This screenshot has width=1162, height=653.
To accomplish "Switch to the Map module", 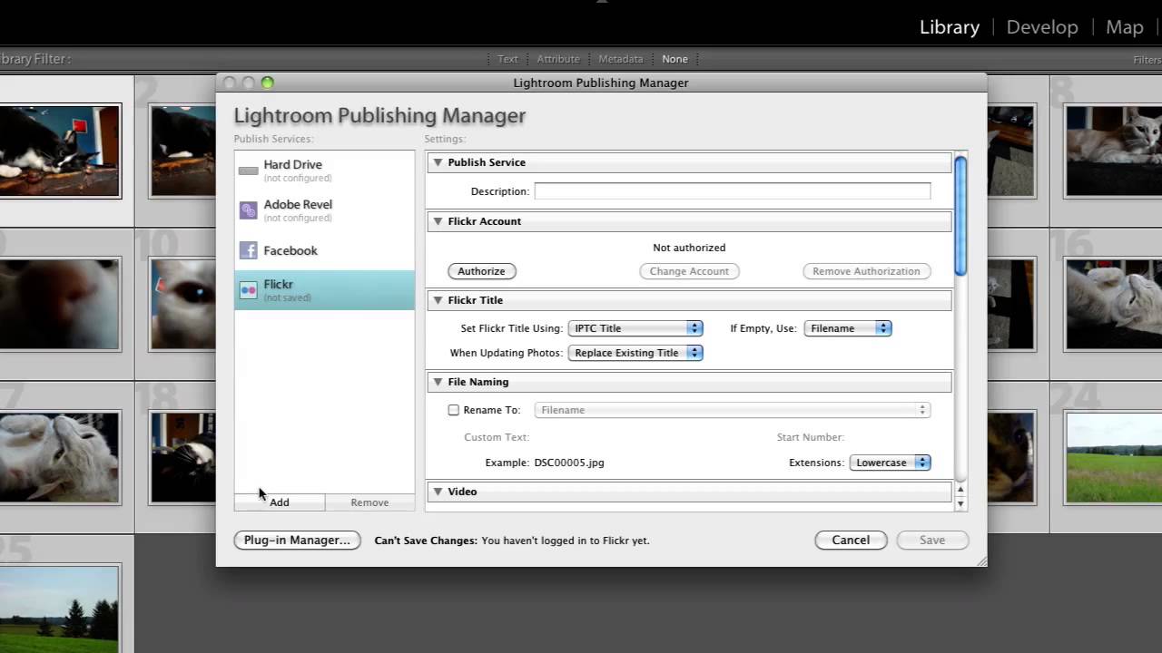I will [x=1125, y=27].
